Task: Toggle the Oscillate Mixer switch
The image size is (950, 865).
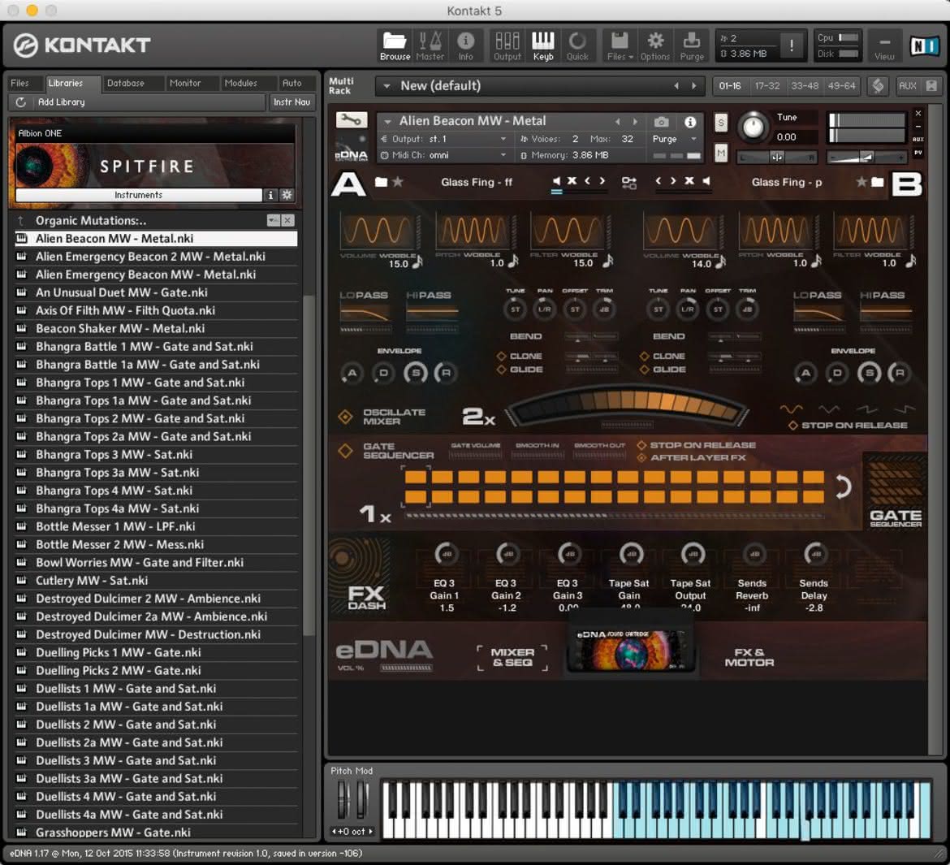Action: 345,417
